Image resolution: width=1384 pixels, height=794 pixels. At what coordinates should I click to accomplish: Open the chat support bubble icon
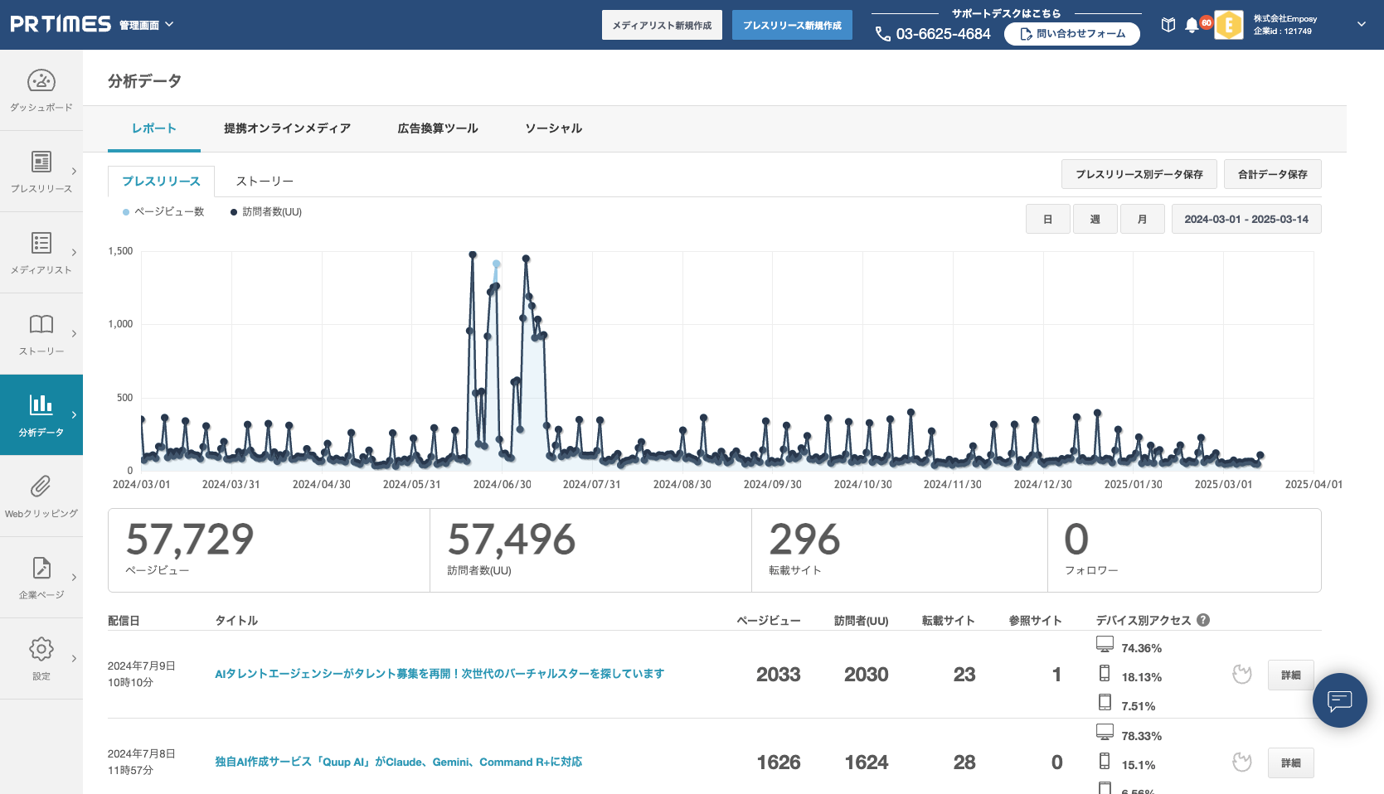1339,700
